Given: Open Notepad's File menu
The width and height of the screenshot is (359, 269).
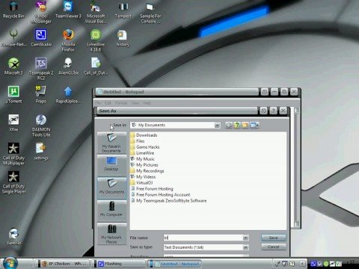Looking at the screenshot, I should 98,103.
